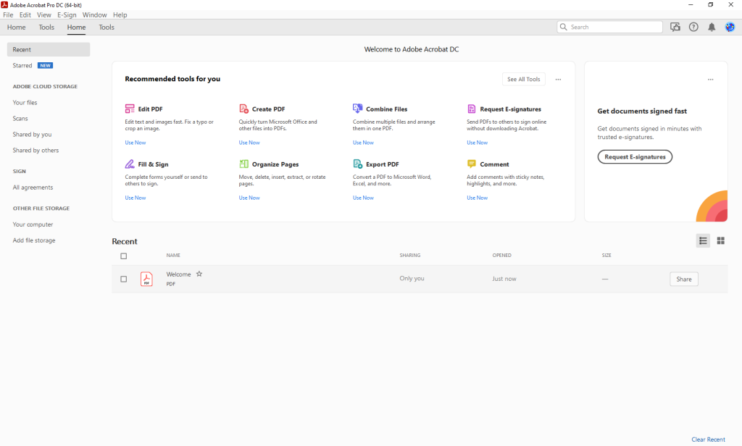
Task: Sort by the OPENED column header
Action: [501, 256]
